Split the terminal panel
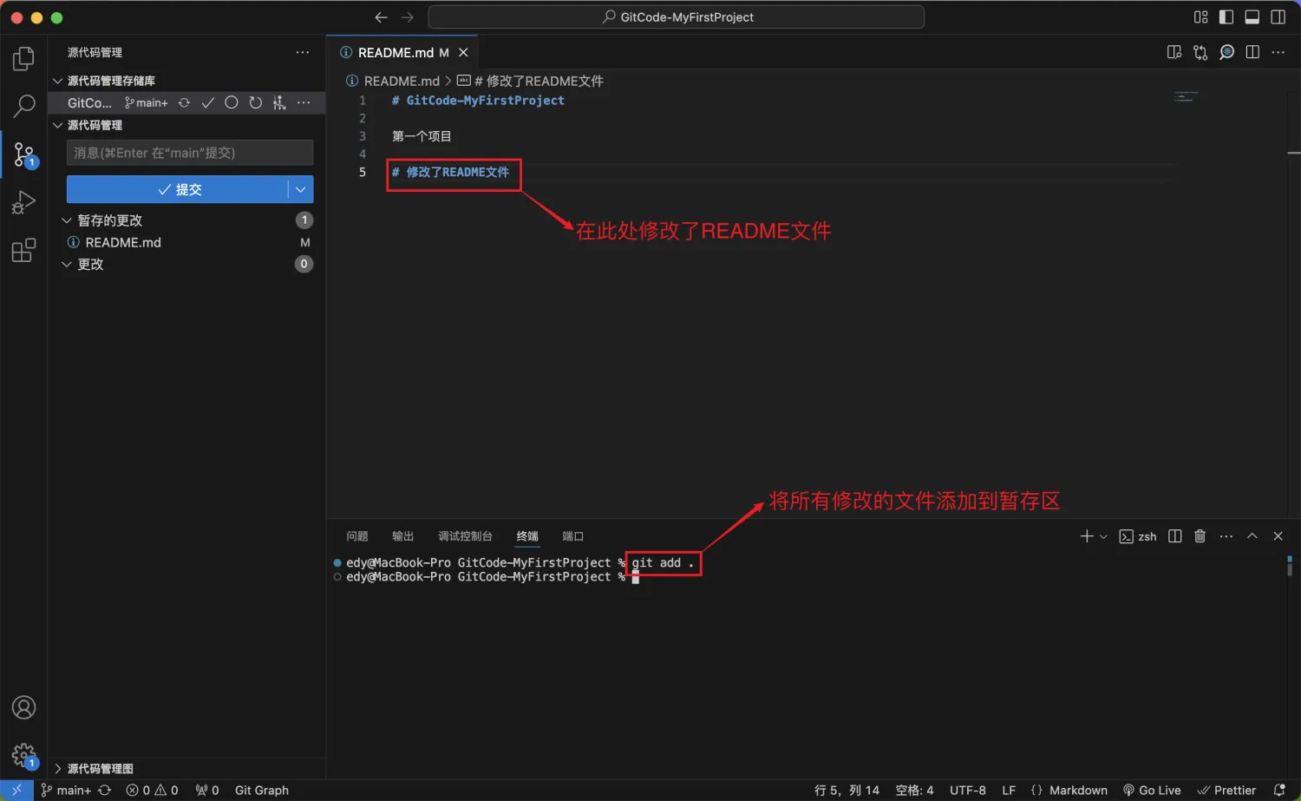The height and width of the screenshot is (801, 1301). coord(1174,536)
